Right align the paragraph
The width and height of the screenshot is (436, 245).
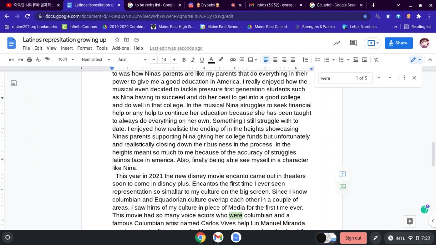click(x=284, y=60)
